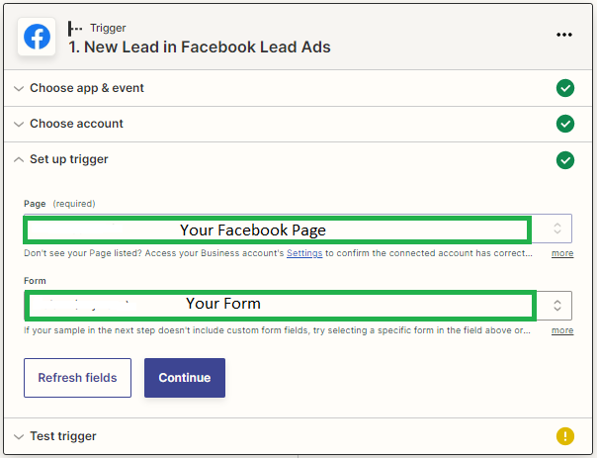Click the Form field showing Your Form
This screenshot has height=459, width=598.
[x=298, y=306]
